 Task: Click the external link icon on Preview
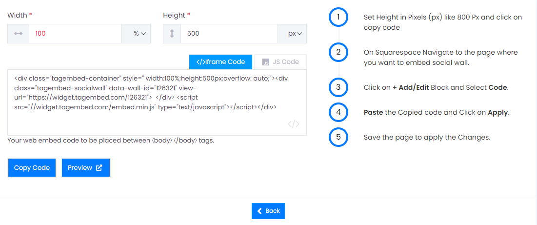[99, 168]
